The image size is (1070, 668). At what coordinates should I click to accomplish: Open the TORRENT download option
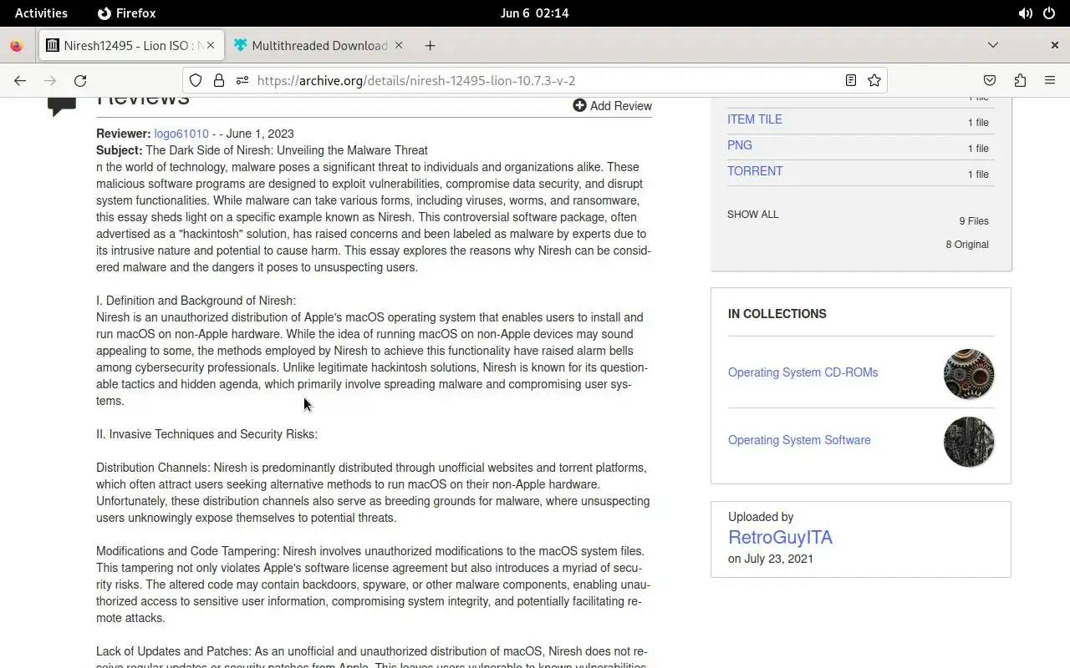click(755, 171)
